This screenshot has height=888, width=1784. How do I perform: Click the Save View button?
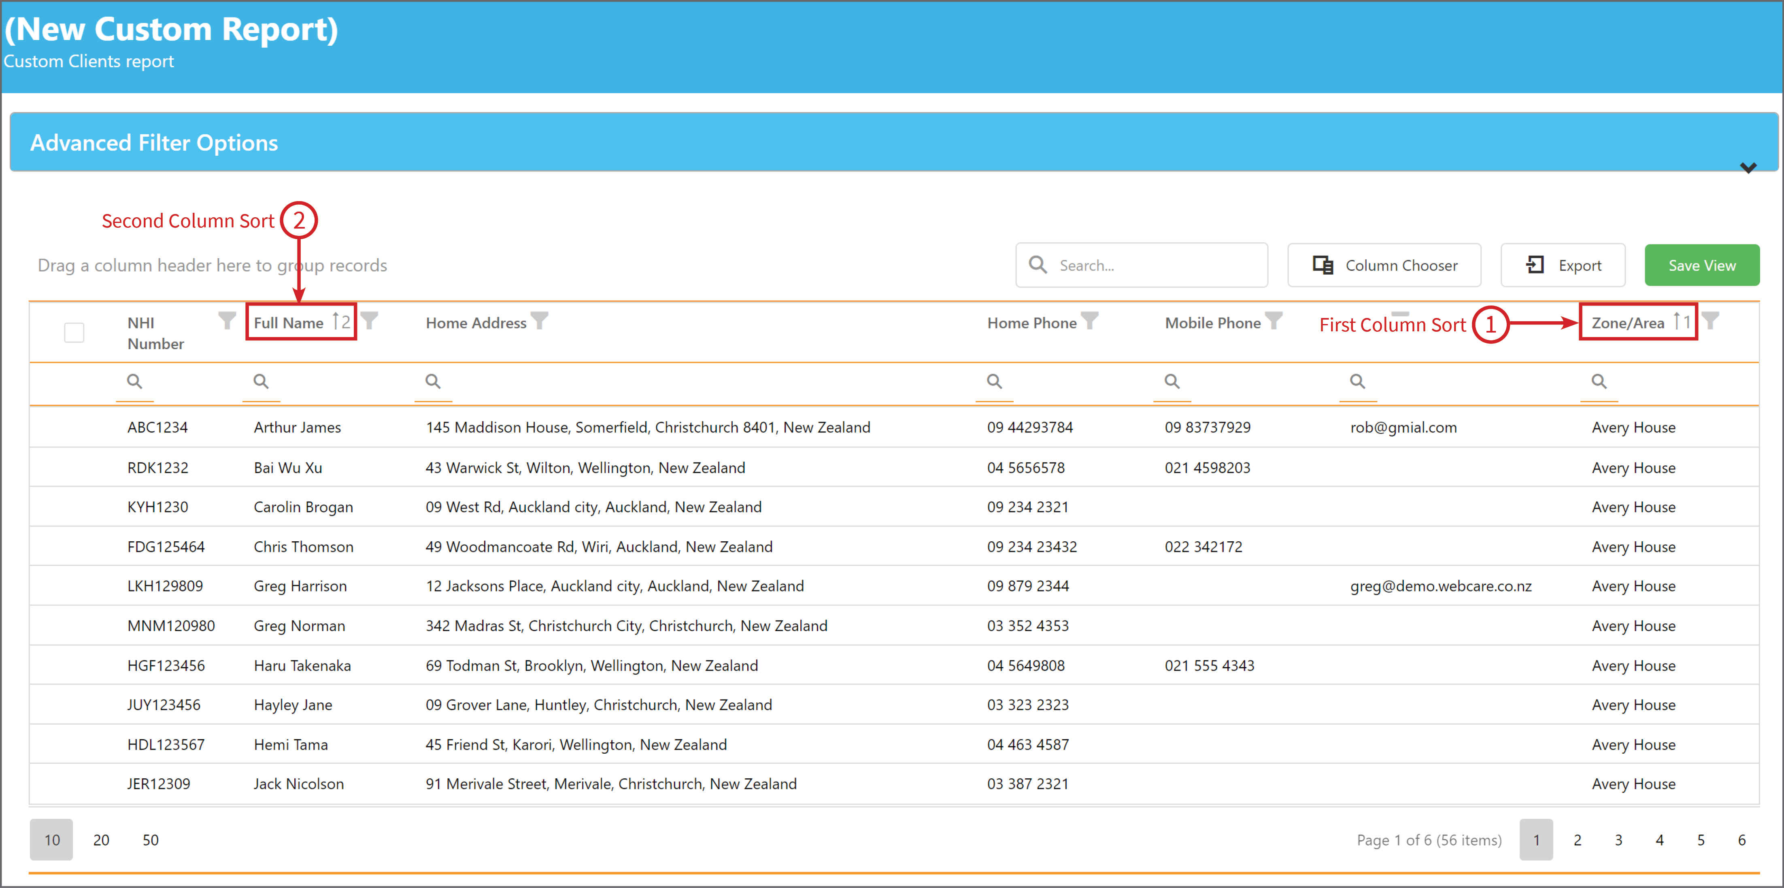click(1702, 265)
